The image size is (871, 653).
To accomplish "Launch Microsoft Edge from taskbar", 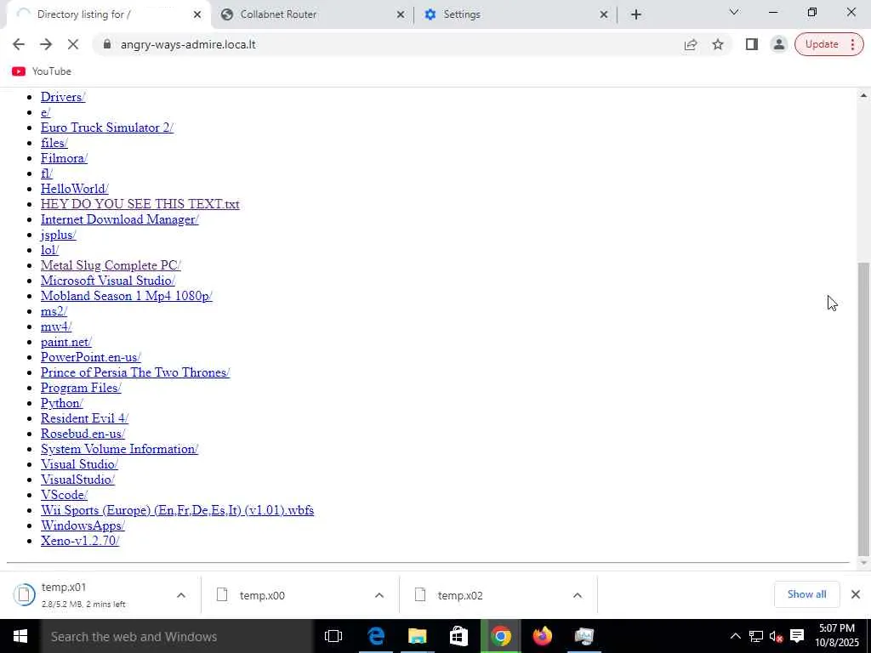I will pyautogui.click(x=375, y=636).
